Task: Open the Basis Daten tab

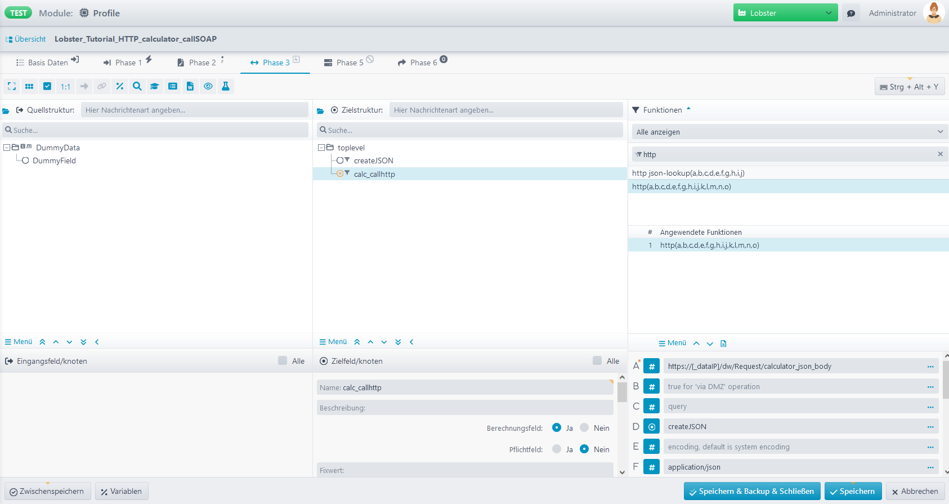Action: coord(47,63)
